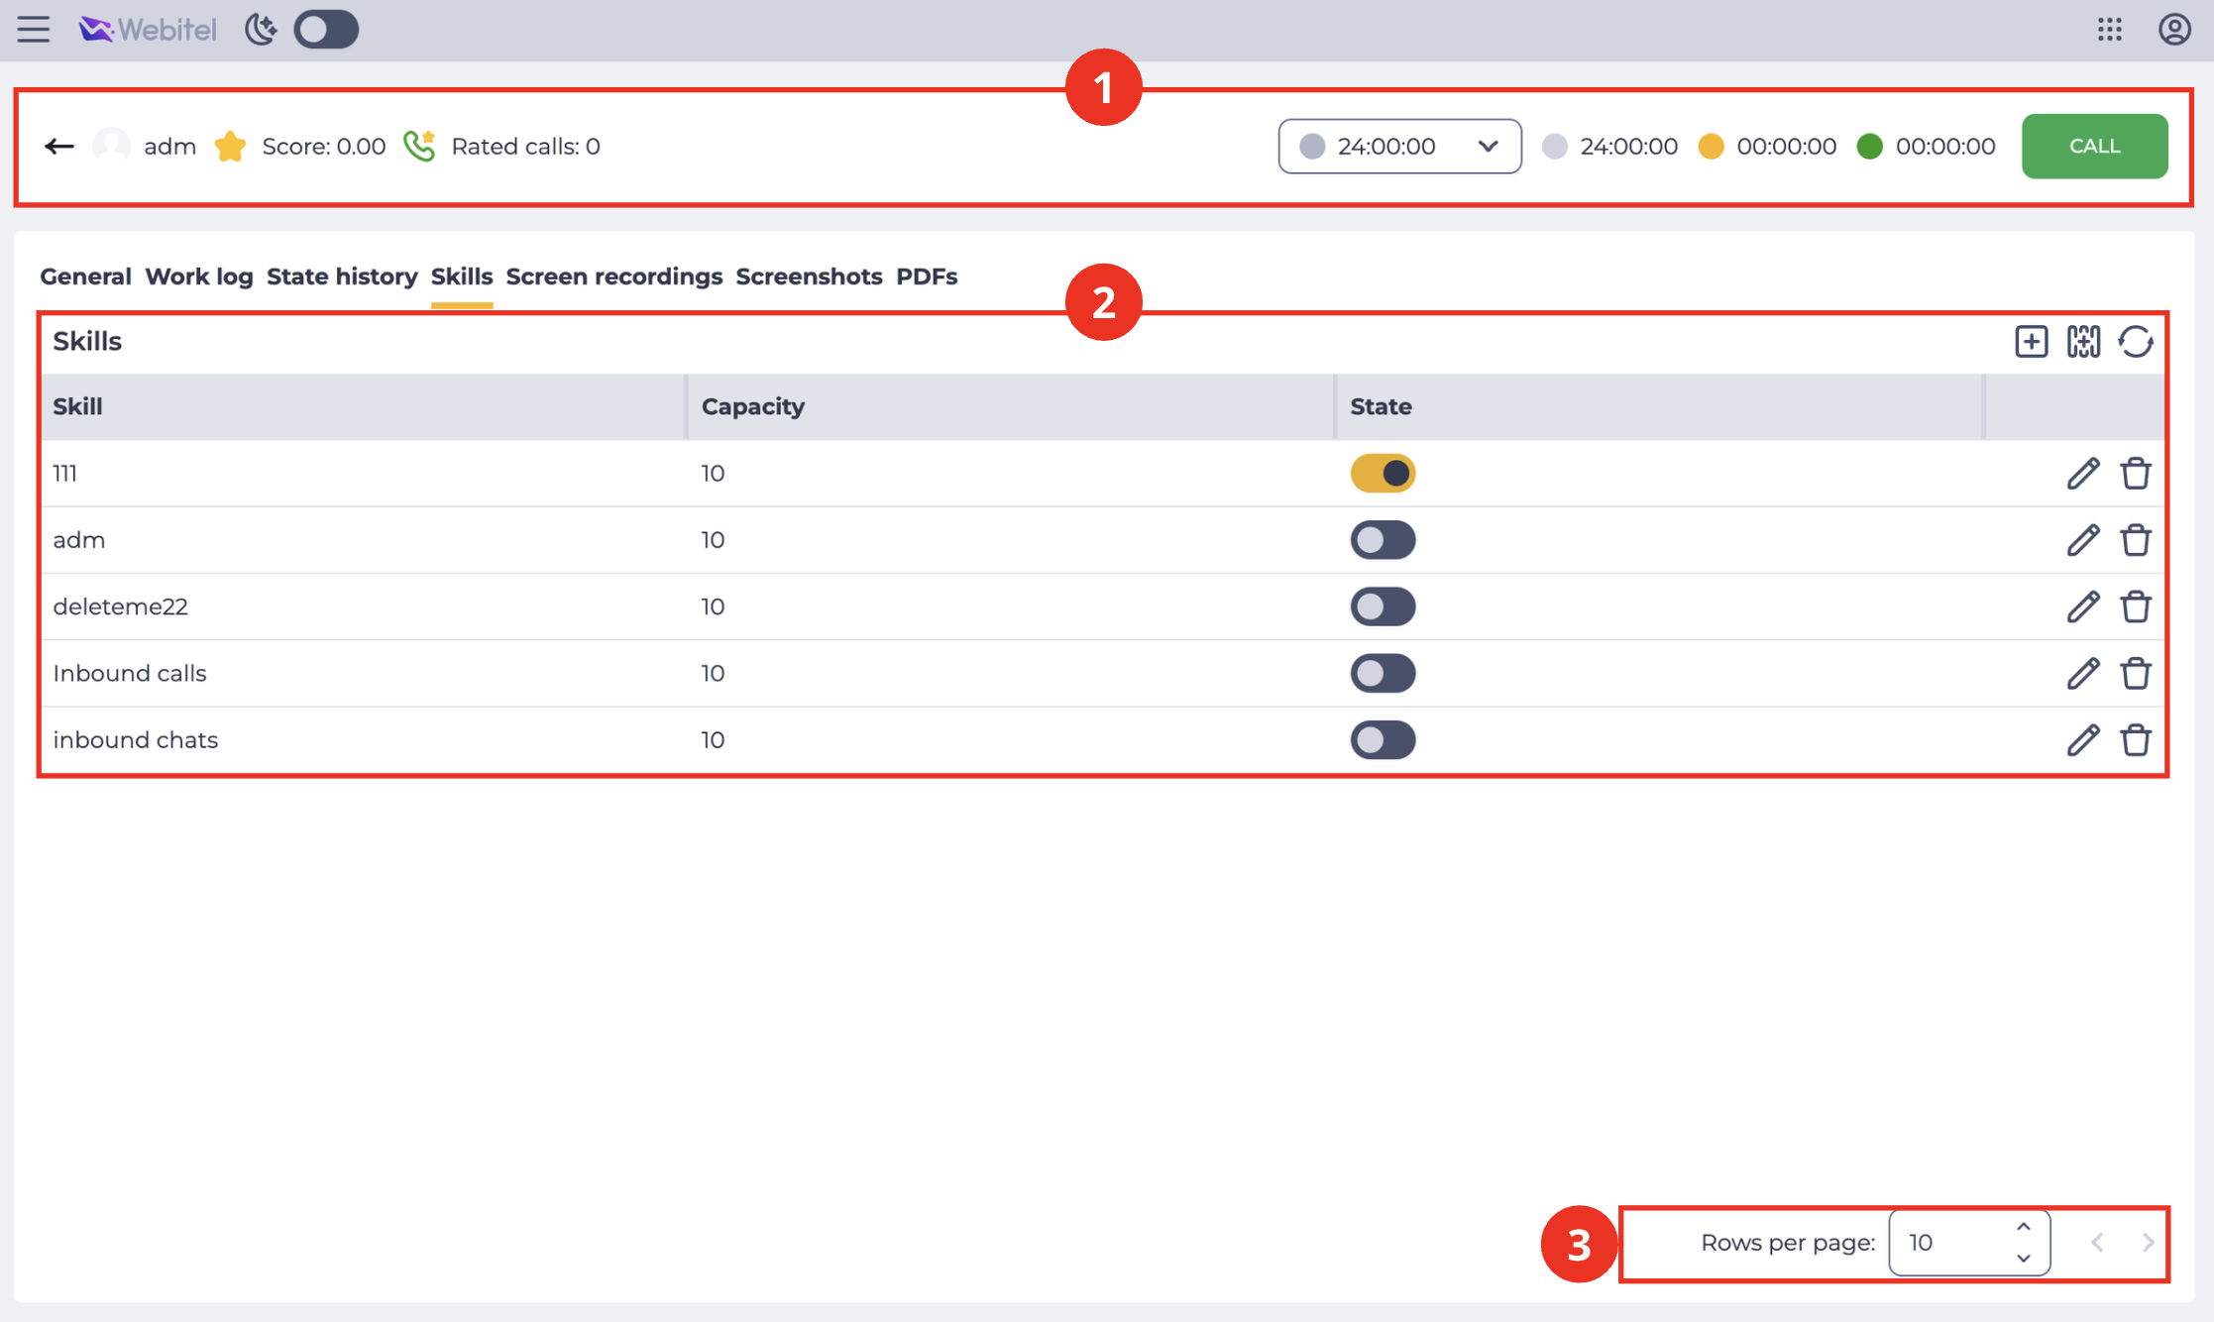Click the Rated calls phone icon

point(420,147)
